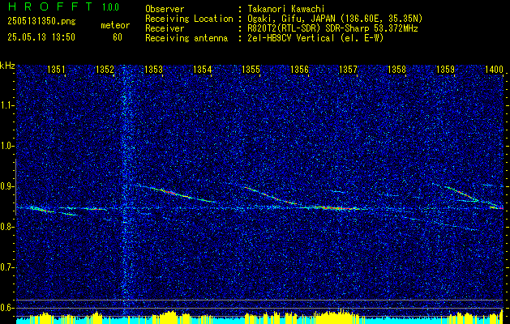Click the 1355 time marker
510x324 pixels.
251,69
